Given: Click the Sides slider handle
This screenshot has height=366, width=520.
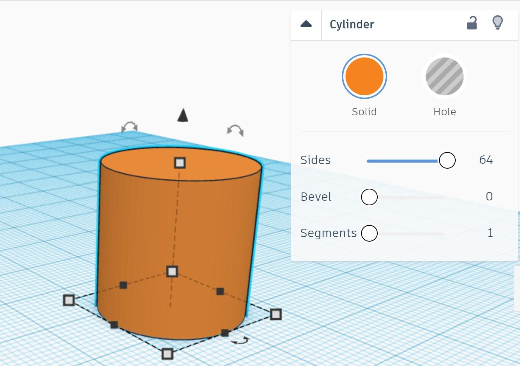Looking at the screenshot, I should click(447, 160).
